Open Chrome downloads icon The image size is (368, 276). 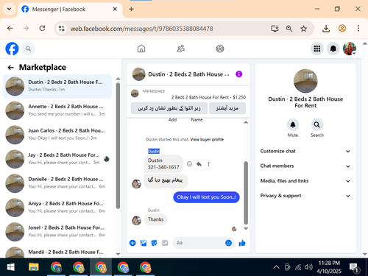(x=326, y=29)
